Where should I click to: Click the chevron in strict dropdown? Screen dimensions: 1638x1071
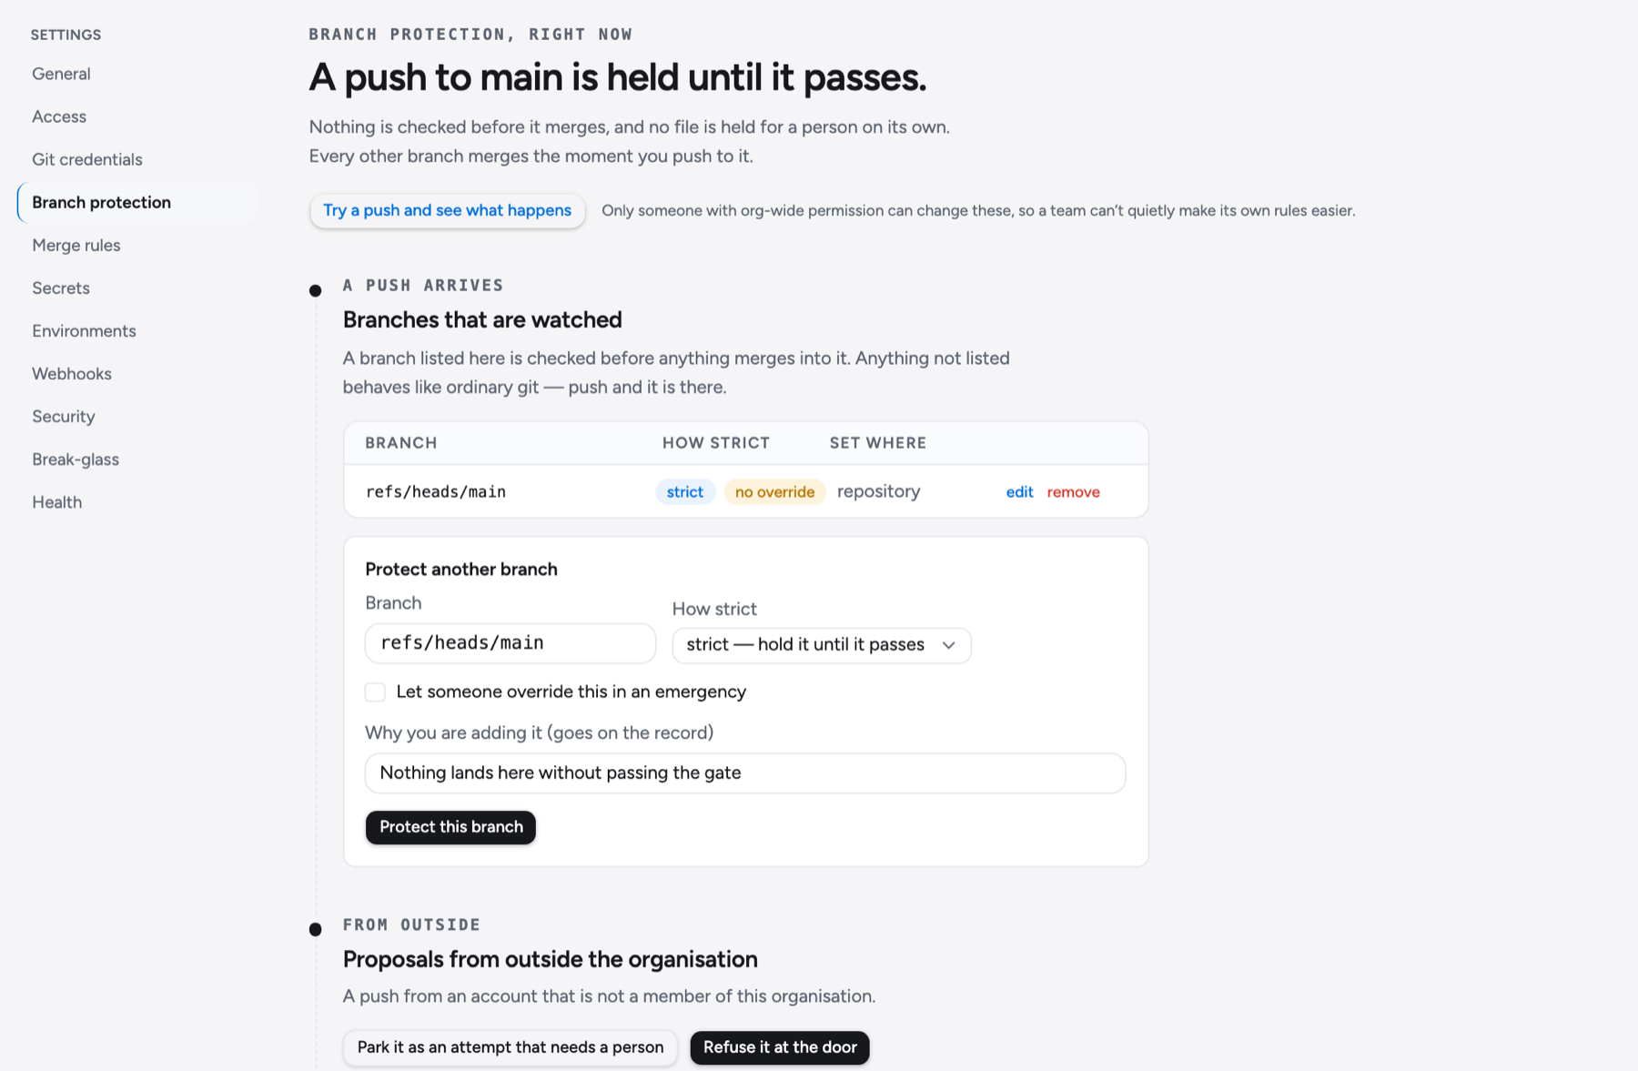[949, 645]
